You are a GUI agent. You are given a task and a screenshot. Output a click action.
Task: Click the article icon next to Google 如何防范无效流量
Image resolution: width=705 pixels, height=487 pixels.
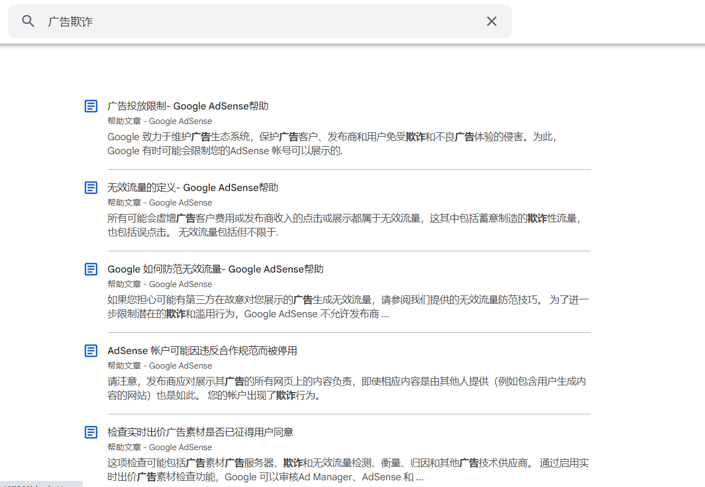click(90, 269)
